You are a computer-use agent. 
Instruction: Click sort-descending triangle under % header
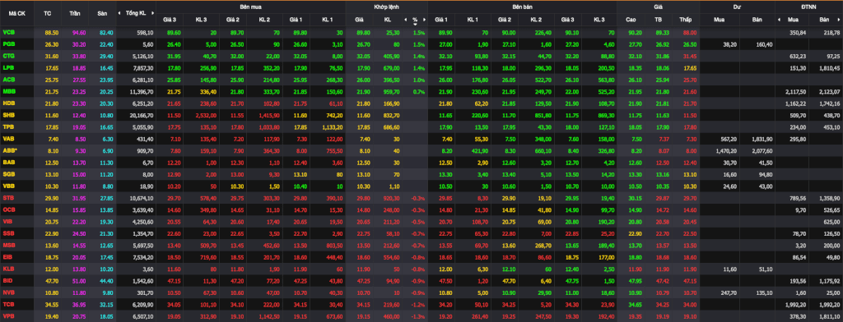pyautogui.click(x=415, y=24)
